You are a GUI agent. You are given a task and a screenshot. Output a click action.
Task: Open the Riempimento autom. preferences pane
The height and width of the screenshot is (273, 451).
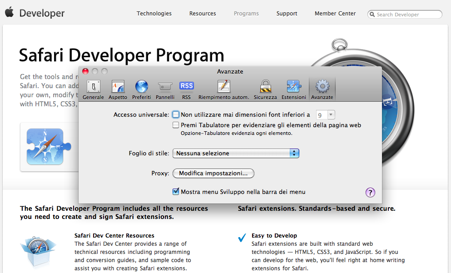click(224, 90)
